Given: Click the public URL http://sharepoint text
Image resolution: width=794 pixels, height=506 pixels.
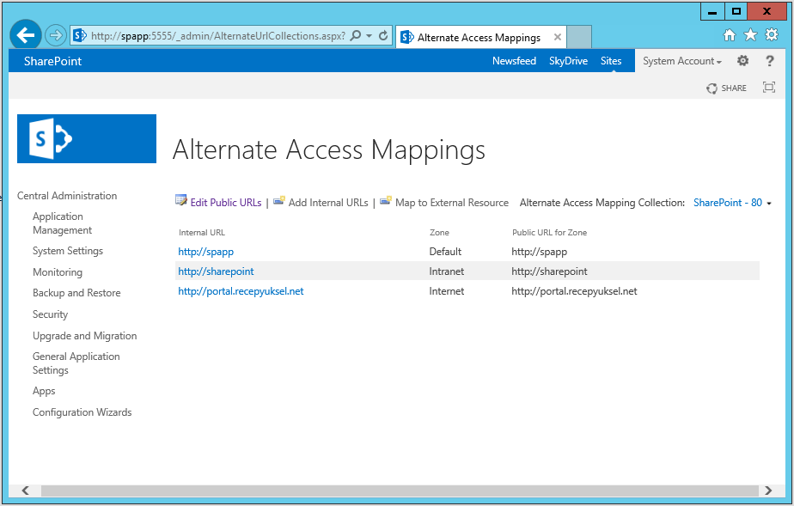Looking at the screenshot, I should click(x=549, y=271).
